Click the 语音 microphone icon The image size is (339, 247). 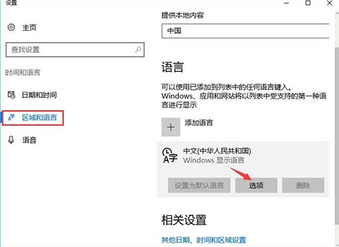[x=11, y=140]
